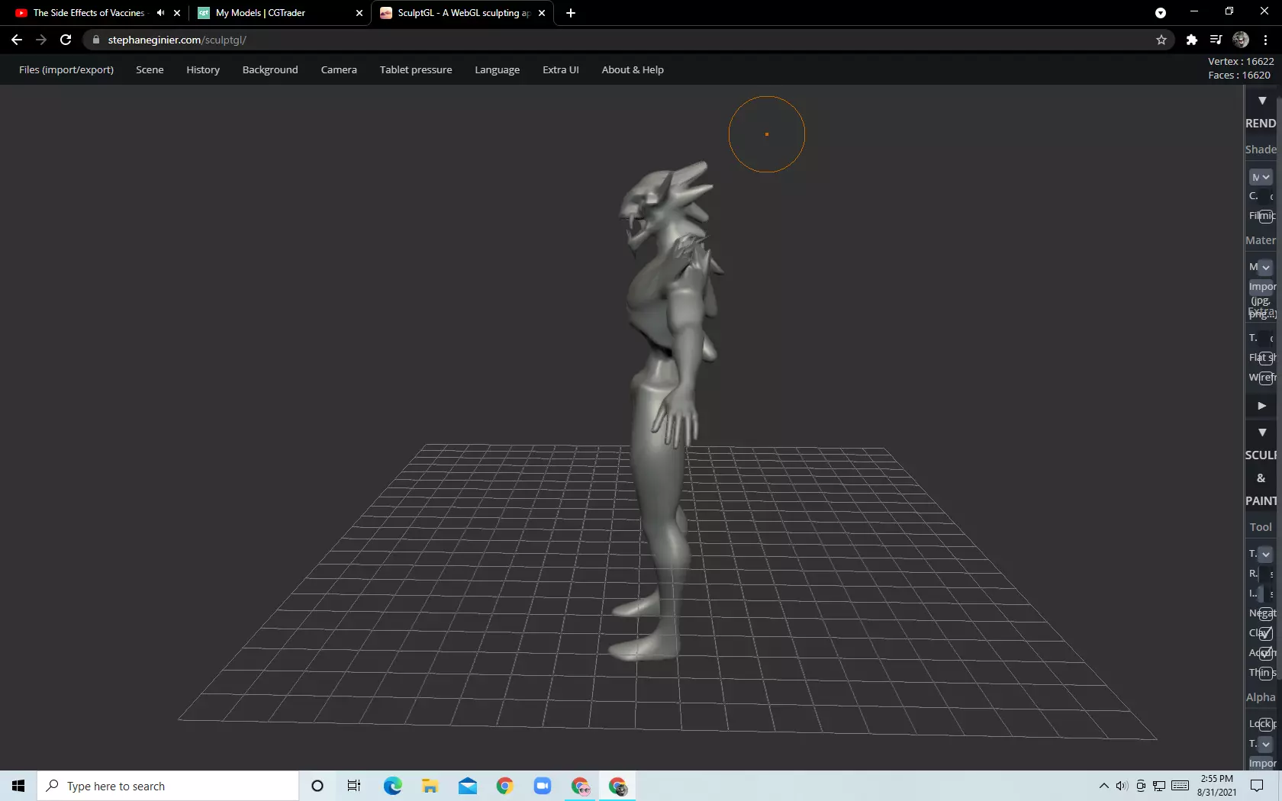Bookmark this page with the star icon
The width and height of the screenshot is (1282, 801).
tap(1161, 40)
